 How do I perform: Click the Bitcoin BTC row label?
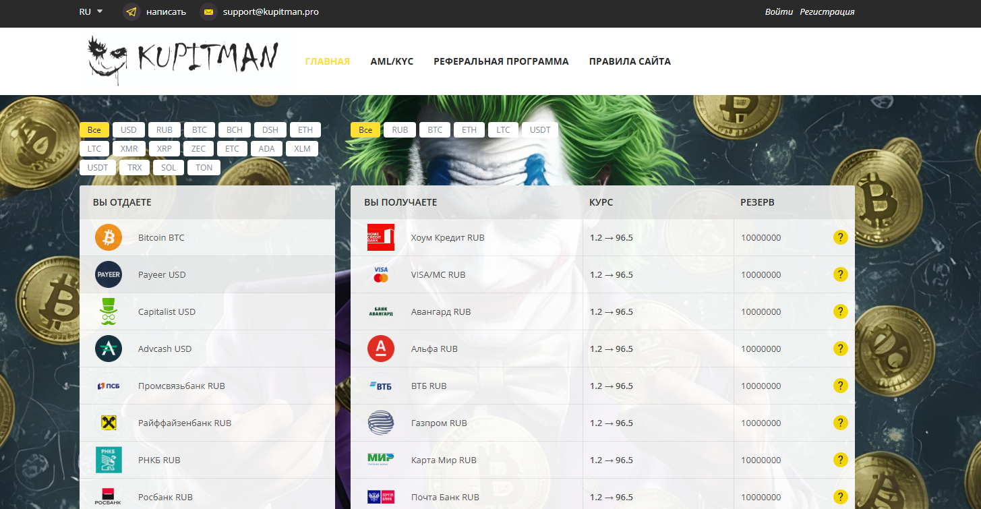point(161,237)
